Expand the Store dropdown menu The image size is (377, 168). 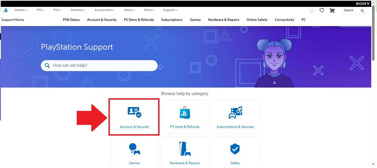click(149, 10)
